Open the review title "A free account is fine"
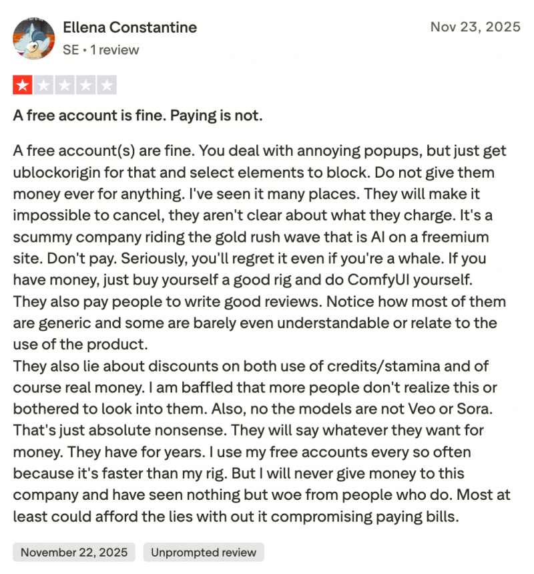The height and width of the screenshot is (574, 534). click(138, 116)
